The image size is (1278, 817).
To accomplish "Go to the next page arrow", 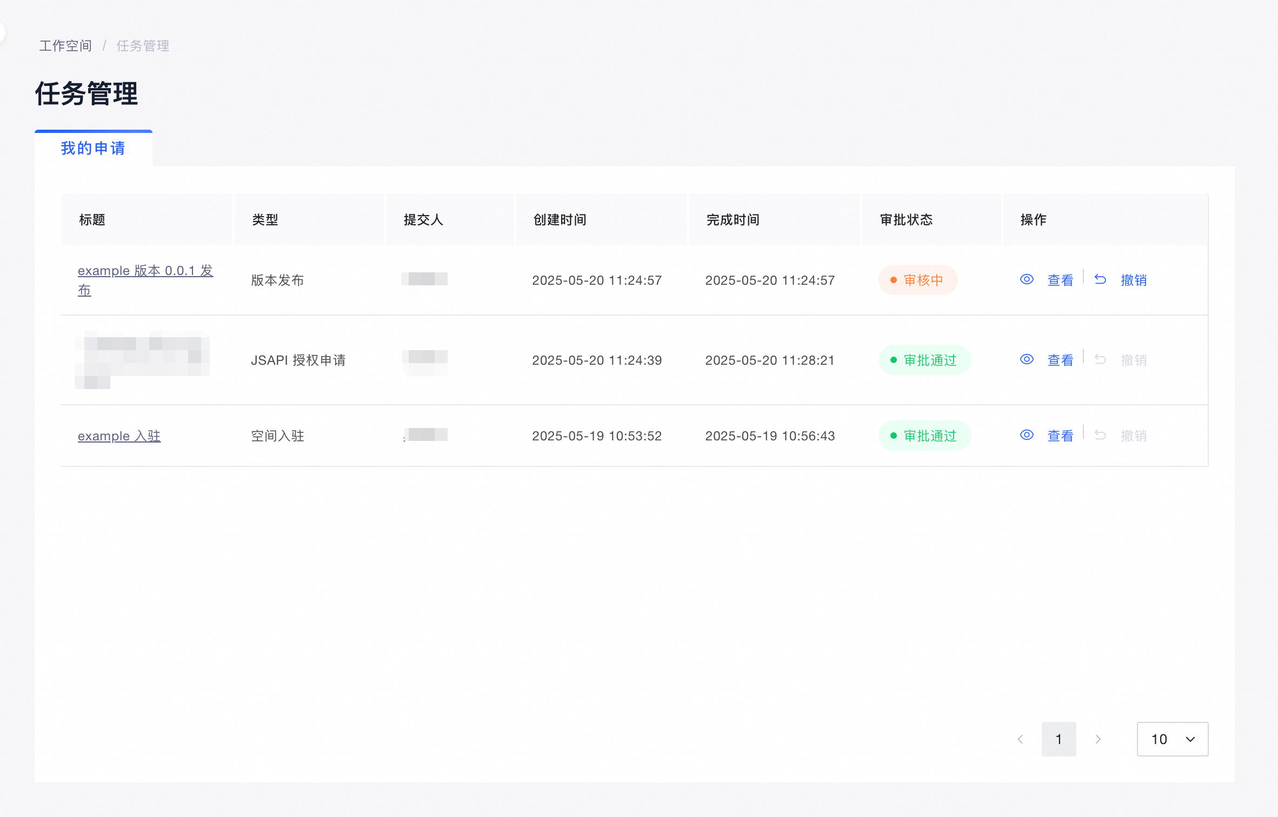I will pos(1098,739).
